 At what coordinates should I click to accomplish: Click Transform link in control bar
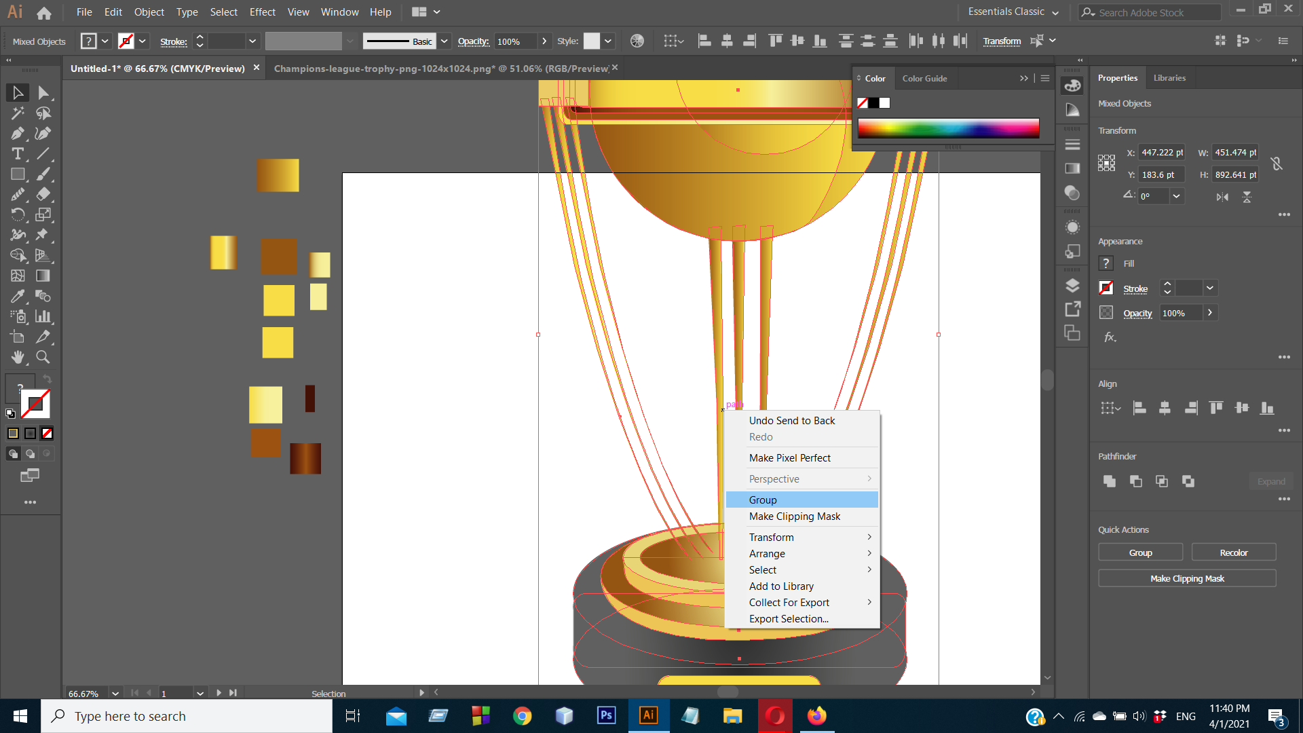[x=1002, y=41]
